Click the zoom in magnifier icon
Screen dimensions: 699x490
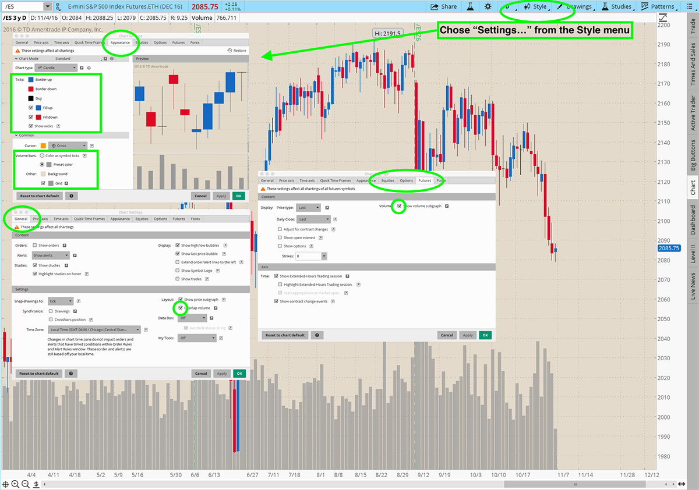[x=16, y=484]
